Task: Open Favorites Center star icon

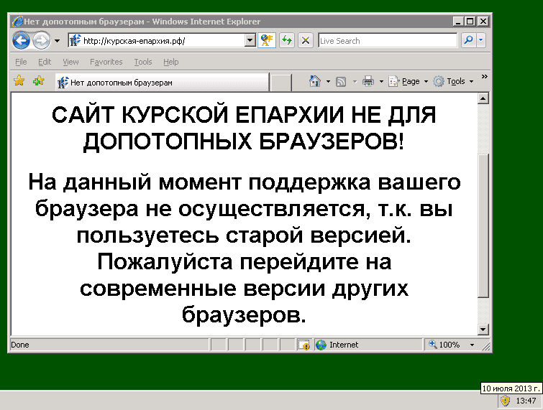Action: click(19, 81)
